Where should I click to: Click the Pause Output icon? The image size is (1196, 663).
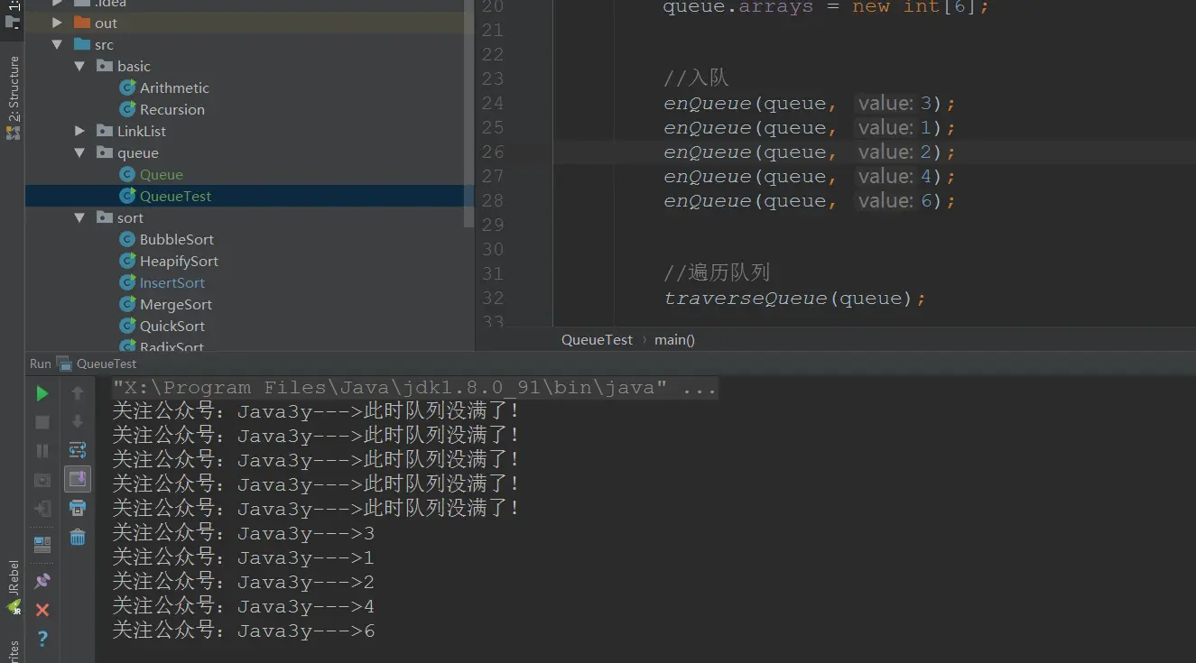click(x=42, y=451)
